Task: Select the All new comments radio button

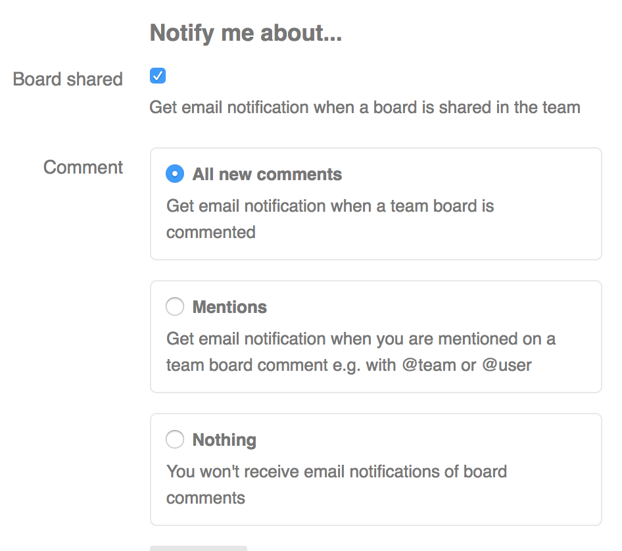Action: tap(175, 174)
